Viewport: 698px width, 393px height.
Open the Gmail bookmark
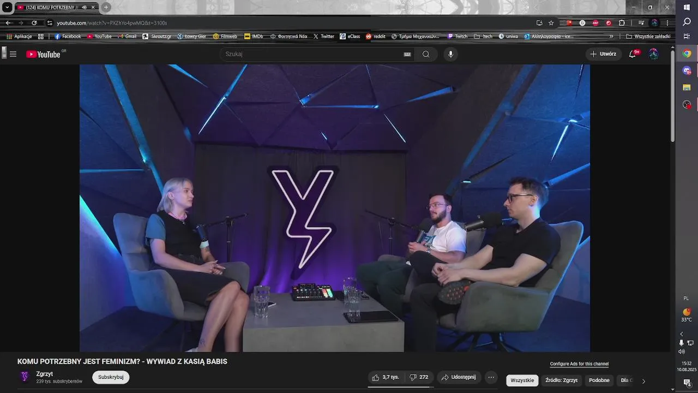[127, 37]
